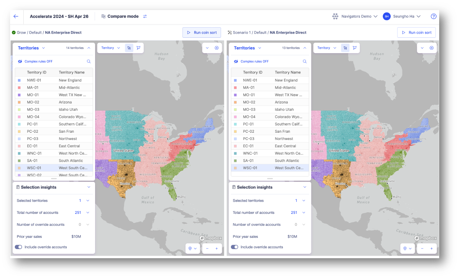Select San Fran row in right list
This screenshot has width=459, height=278.
click(270, 131)
